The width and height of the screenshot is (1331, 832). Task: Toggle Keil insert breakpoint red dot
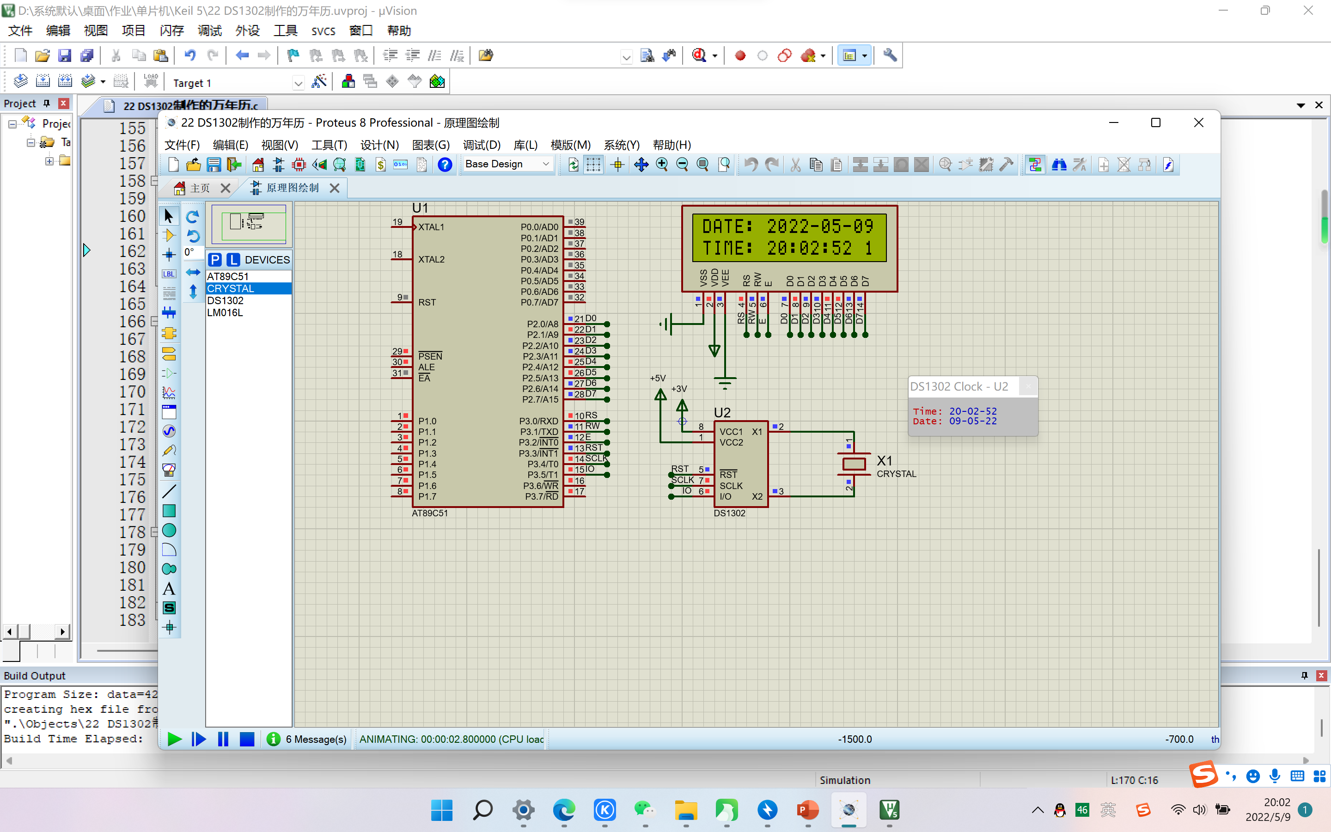click(740, 55)
